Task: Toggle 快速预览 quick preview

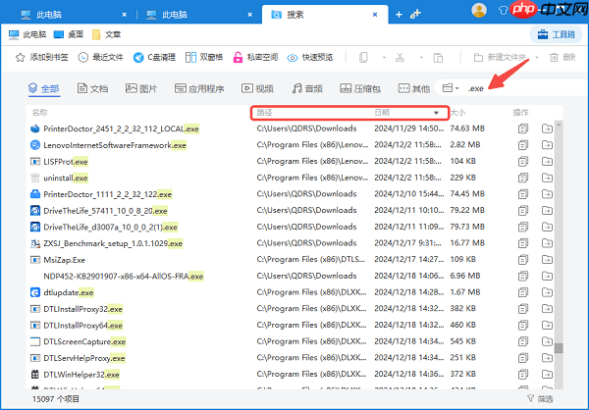Action: (x=310, y=58)
